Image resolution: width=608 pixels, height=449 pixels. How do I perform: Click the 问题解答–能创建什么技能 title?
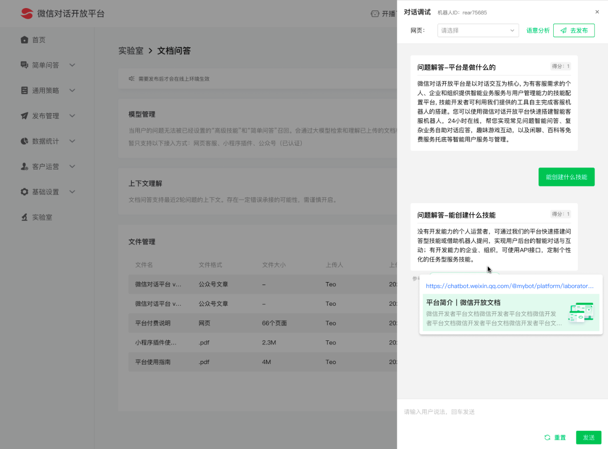(456, 215)
